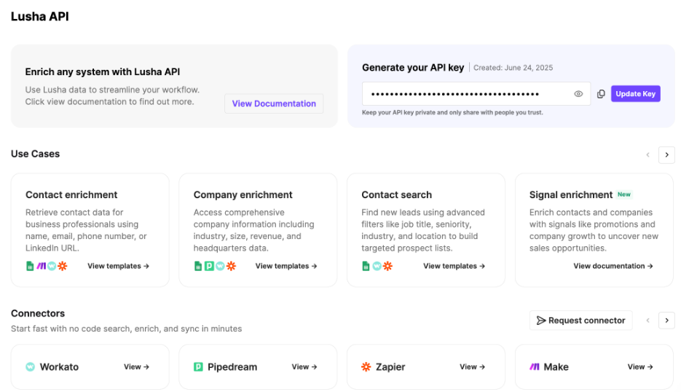Click View link on Pipedream connector
681x392 pixels.
pos(304,366)
